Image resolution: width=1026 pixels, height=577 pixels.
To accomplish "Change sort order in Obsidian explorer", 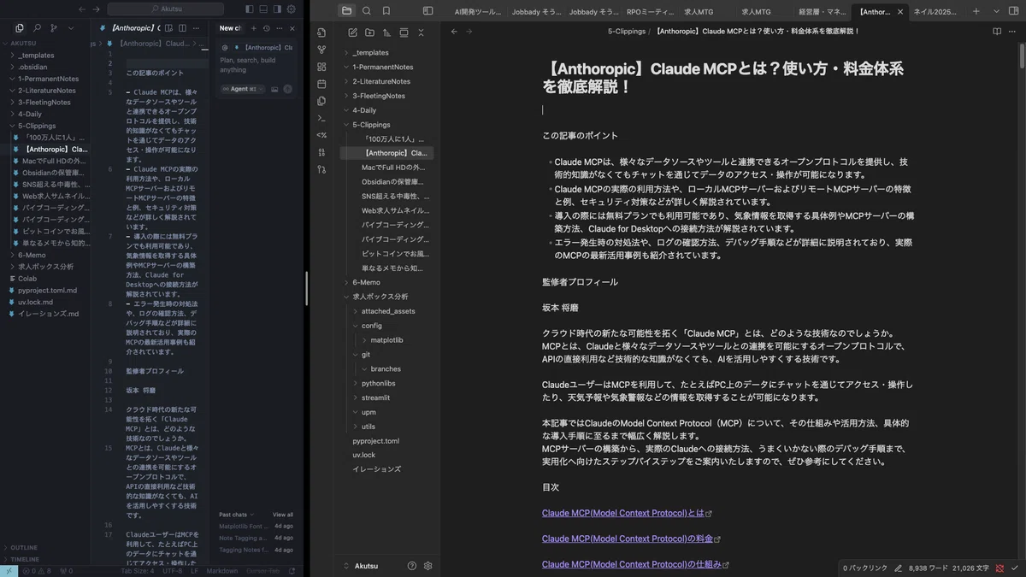I will coord(386,32).
